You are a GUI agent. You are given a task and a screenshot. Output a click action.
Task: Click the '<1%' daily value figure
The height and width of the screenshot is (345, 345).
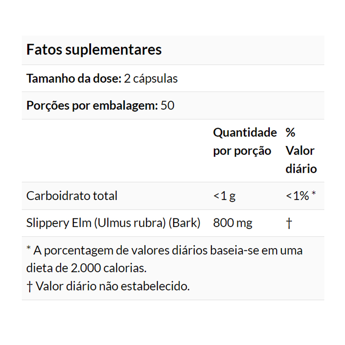click(297, 196)
